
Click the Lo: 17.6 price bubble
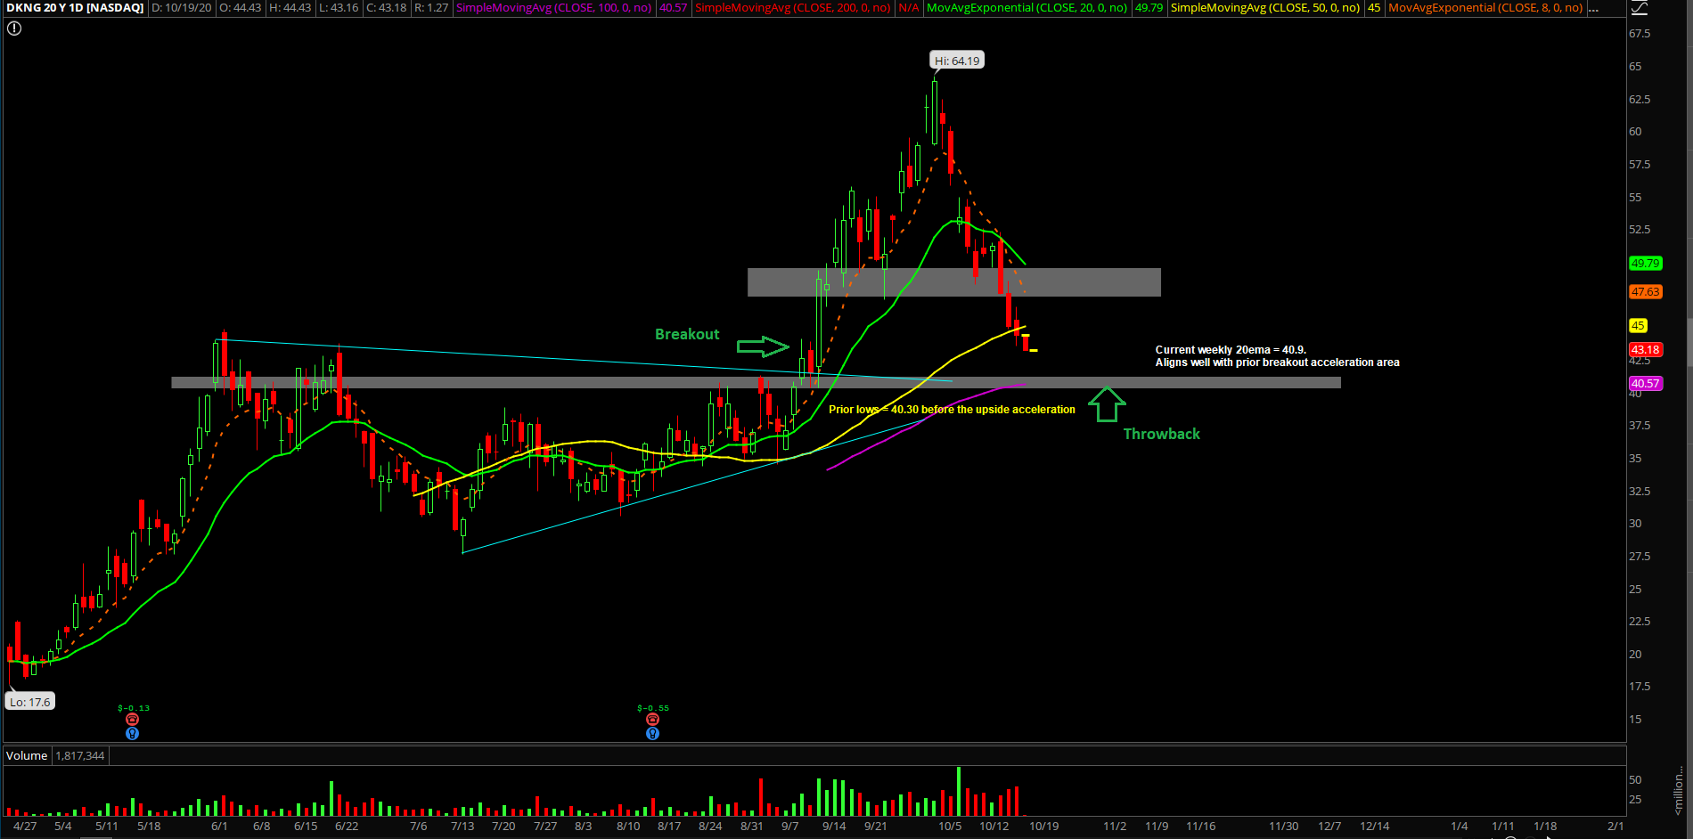point(30,702)
